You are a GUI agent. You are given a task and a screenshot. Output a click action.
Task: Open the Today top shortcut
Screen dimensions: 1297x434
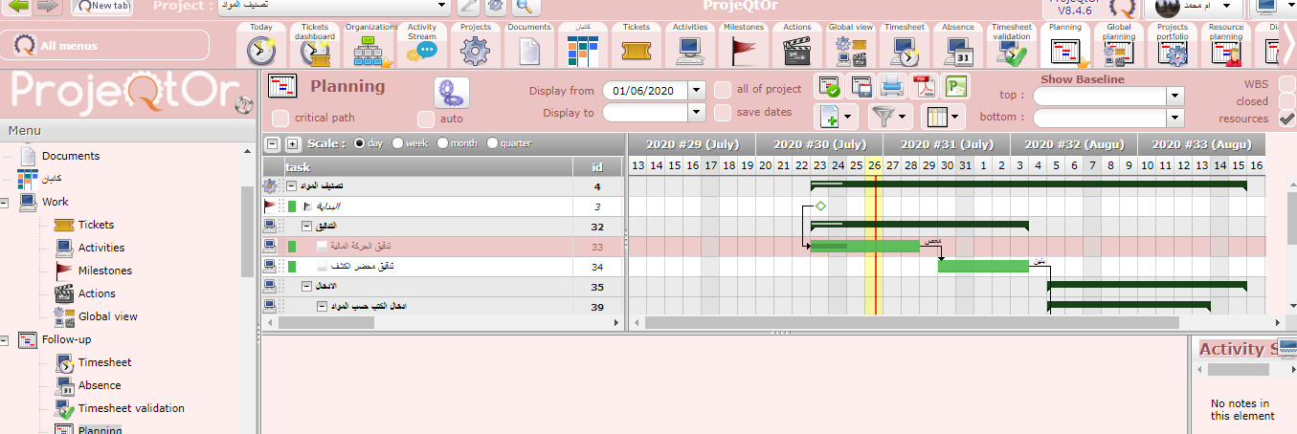point(261,44)
